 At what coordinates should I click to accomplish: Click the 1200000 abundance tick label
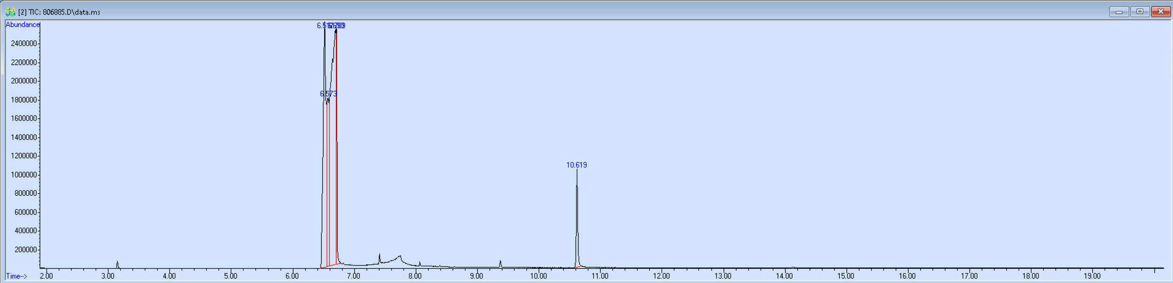[24, 156]
